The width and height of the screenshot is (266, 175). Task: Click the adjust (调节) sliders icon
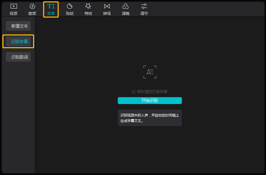pyautogui.click(x=144, y=6)
